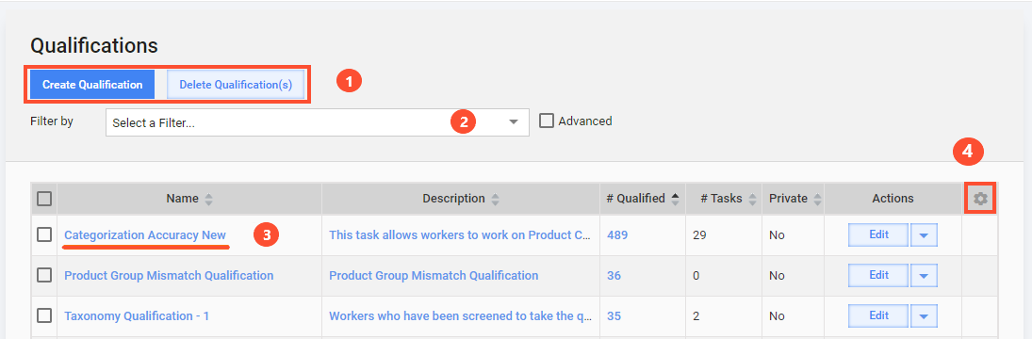The height and width of the screenshot is (339, 1032).
Task: Sort by # Tasks column arrows
Action: coord(752,199)
